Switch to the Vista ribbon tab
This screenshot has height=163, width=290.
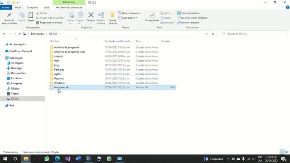point(46,7)
